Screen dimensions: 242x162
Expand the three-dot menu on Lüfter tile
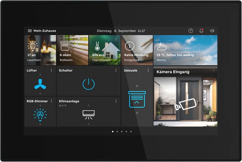pos(52,70)
